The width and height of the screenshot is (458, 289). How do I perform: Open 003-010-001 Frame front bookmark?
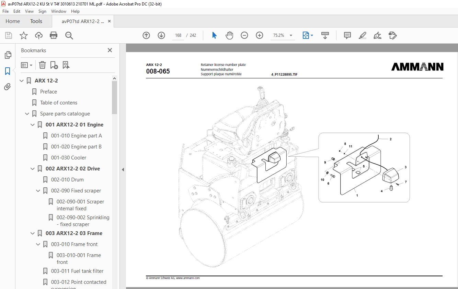click(79, 259)
